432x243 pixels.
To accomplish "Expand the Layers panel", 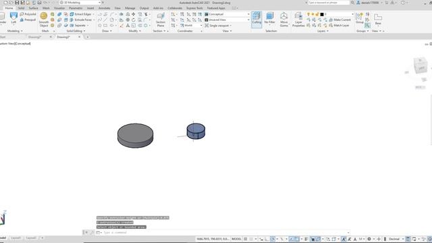I will pyautogui.click(x=323, y=31).
